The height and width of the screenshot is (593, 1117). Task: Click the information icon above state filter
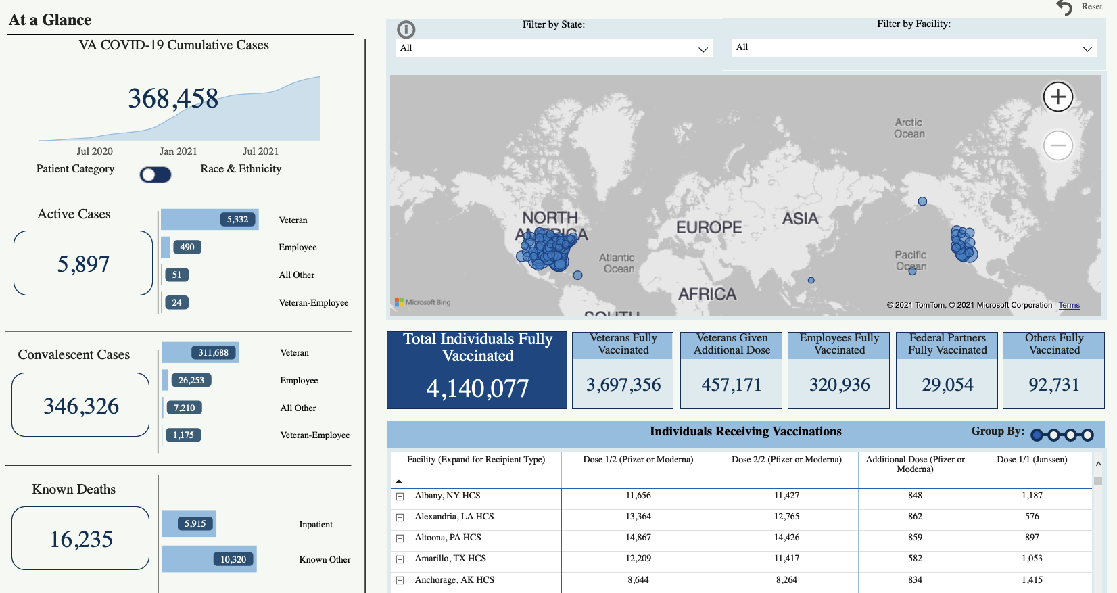pos(406,30)
